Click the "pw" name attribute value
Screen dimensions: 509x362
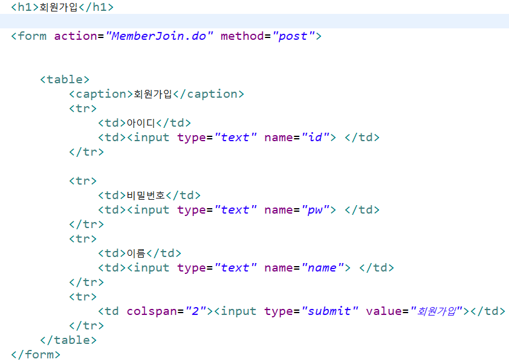(316, 210)
